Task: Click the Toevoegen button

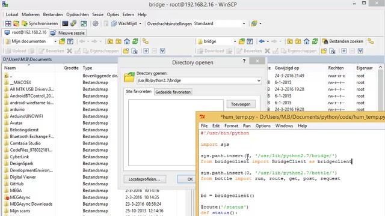Action: click(241, 104)
